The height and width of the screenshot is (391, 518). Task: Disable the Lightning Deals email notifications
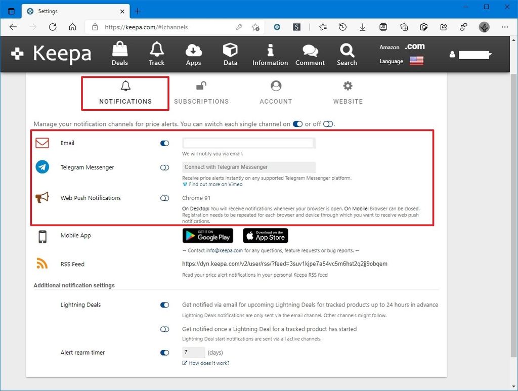tap(164, 305)
